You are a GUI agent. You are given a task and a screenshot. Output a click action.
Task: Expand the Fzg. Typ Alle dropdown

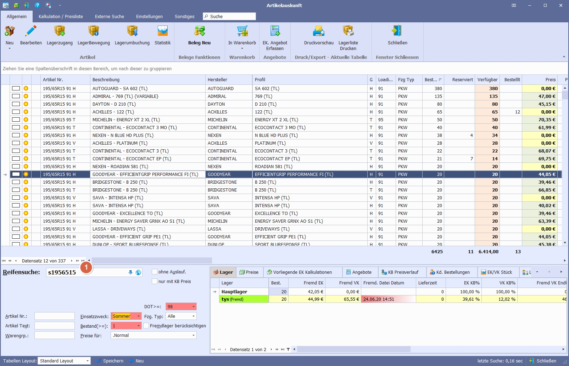click(x=194, y=316)
